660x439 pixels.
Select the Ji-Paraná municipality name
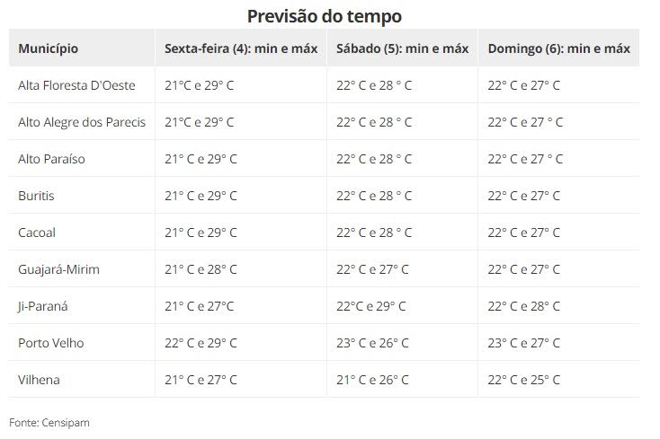[x=43, y=306]
